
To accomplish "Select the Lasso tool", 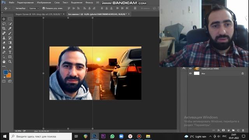I will click(4, 24).
